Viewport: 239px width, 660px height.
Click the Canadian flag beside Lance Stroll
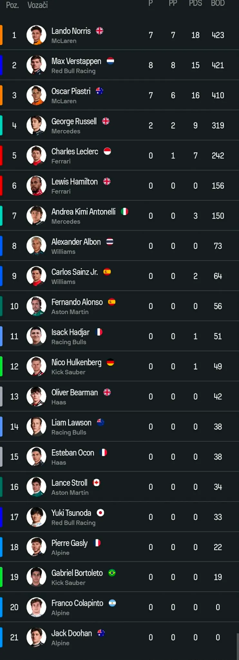pyautogui.click(x=97, y=483)
